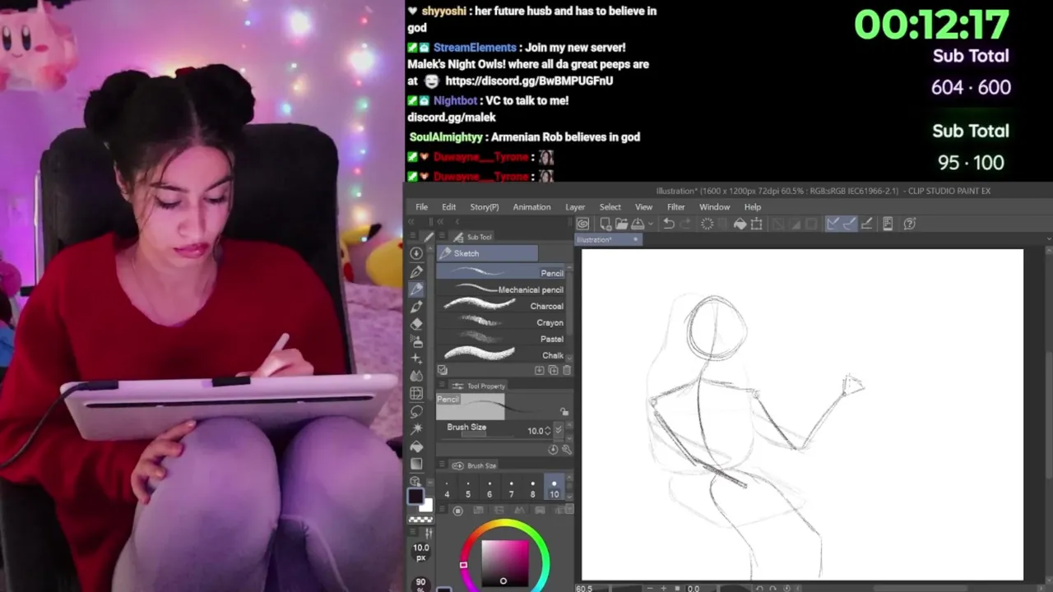This screenshot has height=592, width=1053.
Task: Toggle Snap to Special Ruler in command bar
Action: (x=849, y=224)
